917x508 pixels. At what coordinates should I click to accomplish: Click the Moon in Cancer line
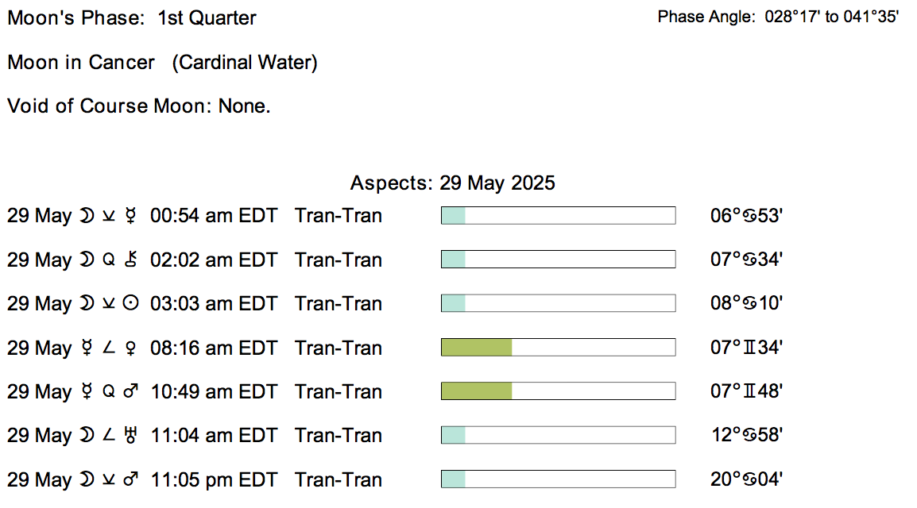162,62
